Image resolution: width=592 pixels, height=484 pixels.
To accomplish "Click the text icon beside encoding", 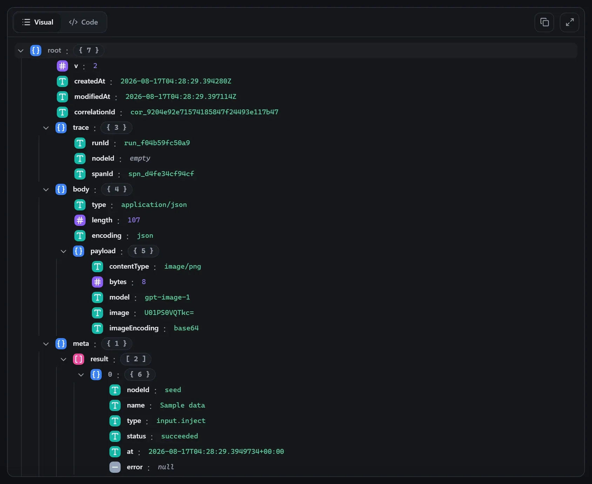I will click(x=80, y=236).
